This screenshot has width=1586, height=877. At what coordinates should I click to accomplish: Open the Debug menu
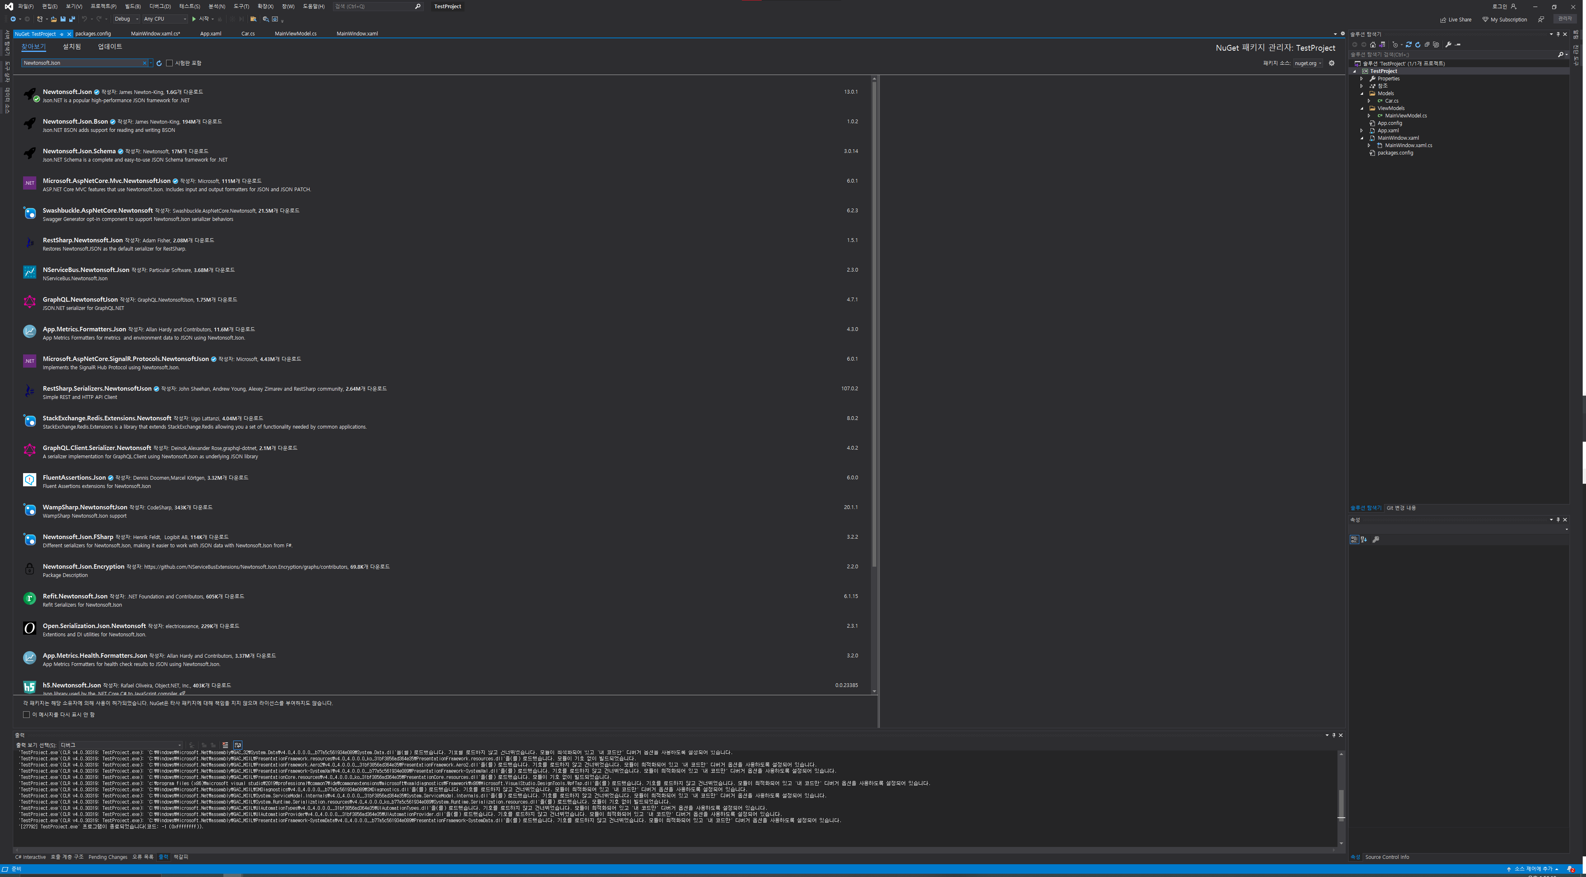pos(160,6)
